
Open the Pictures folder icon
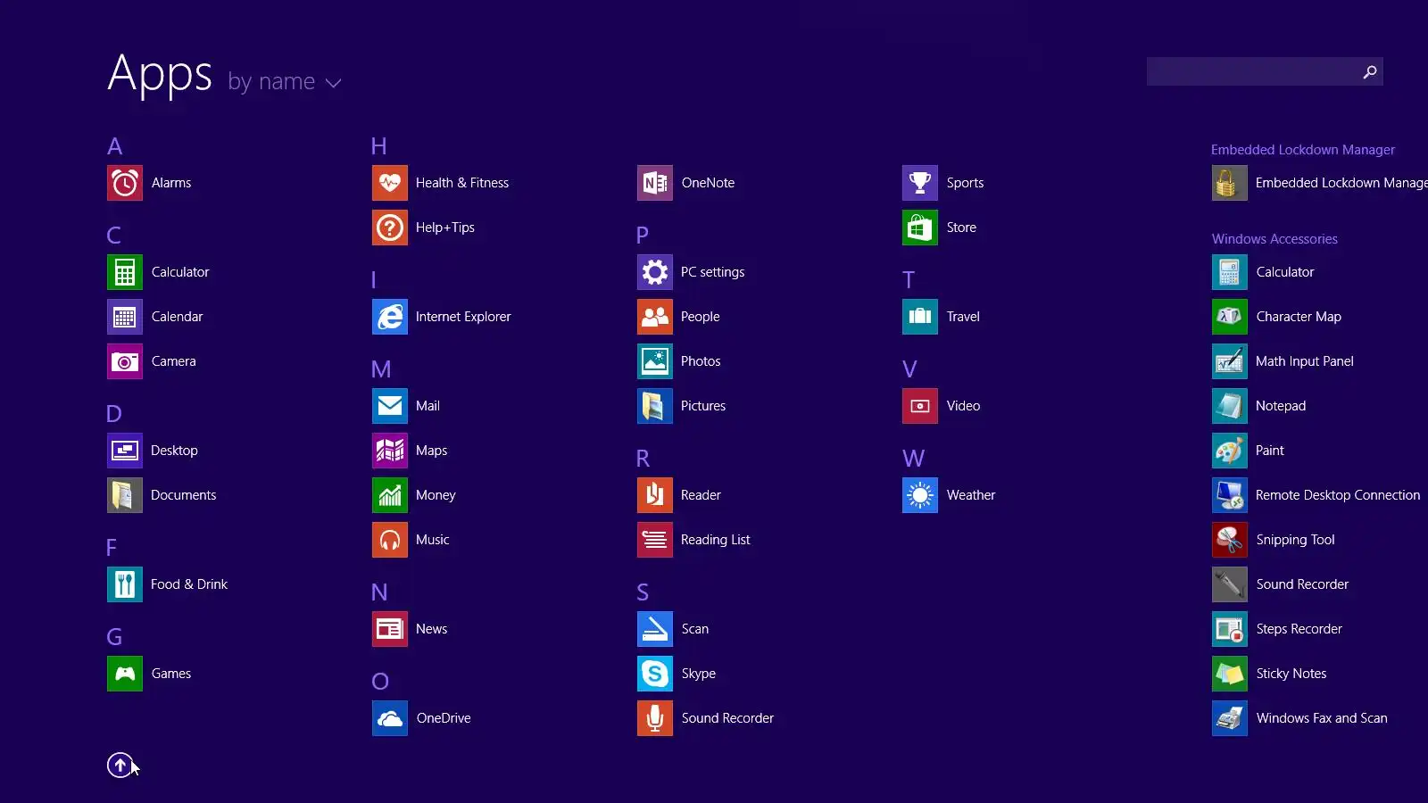pos(655,406)
